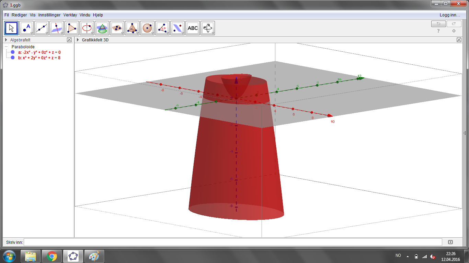Screen dimensions: 469x263
Task: Toggle visibility of paraboloid a
Action: pyautogui.click(x=13, y=52)
